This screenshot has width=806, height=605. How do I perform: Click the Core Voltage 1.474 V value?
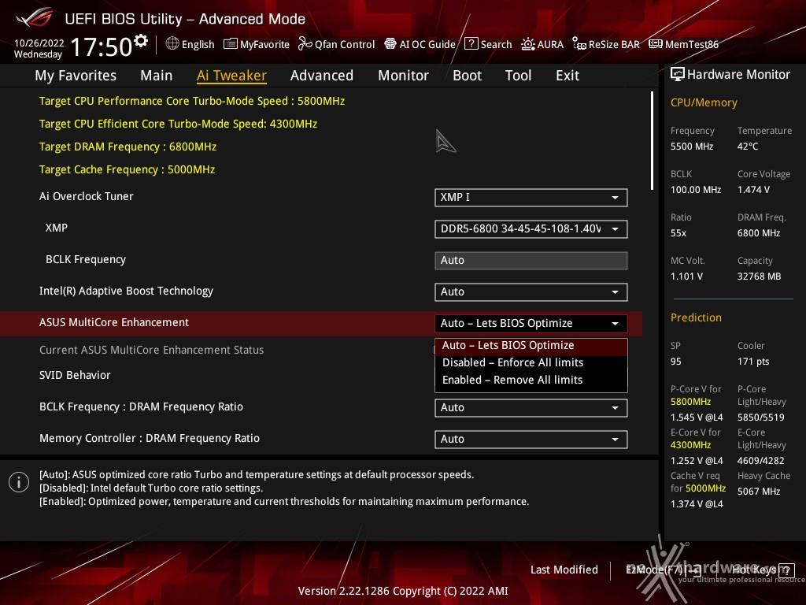[x=753, y=190]
